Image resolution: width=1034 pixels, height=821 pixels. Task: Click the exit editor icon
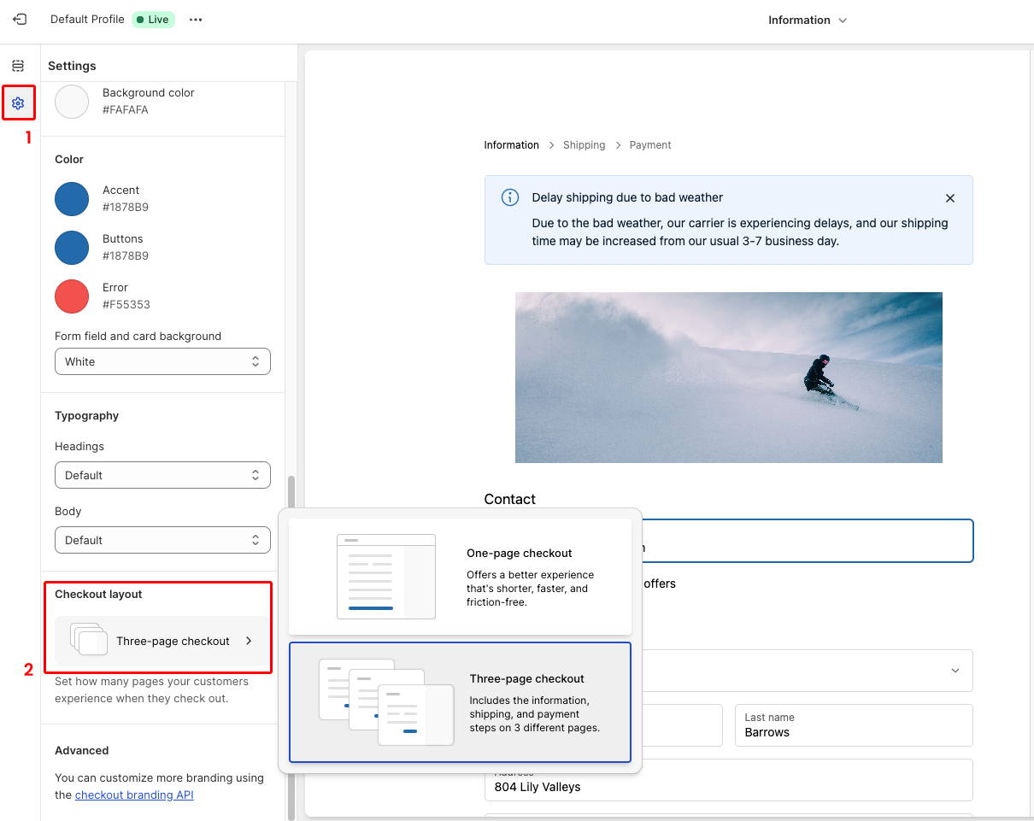(20, 19)
